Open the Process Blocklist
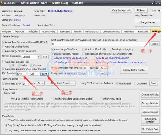Screen dimensions: 162x135 150,112
